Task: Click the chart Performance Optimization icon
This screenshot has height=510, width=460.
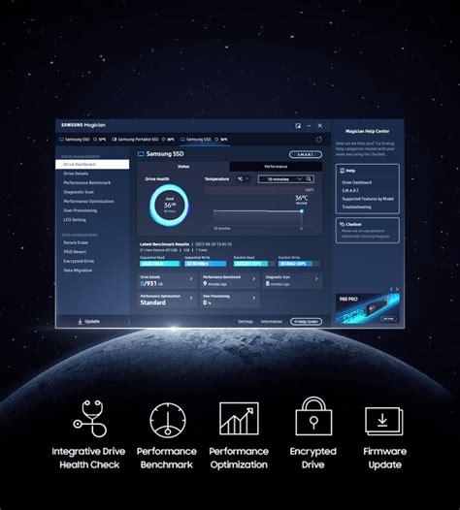Action: pyautogui.click(x=239, y=418)
